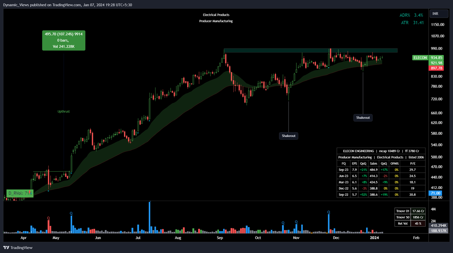Click the 1150.00 price axis label
This screenshot has width=453, height=253.
tap(438, 24)
